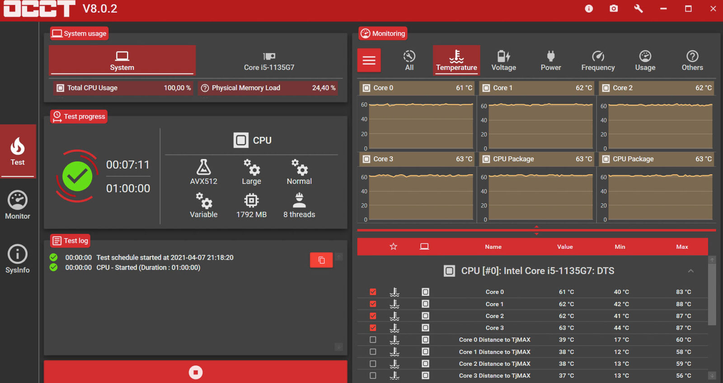Click the Variable load type icon
This screenshot has height=383, width=723.
pyautogui.click(x=204, y=201)
